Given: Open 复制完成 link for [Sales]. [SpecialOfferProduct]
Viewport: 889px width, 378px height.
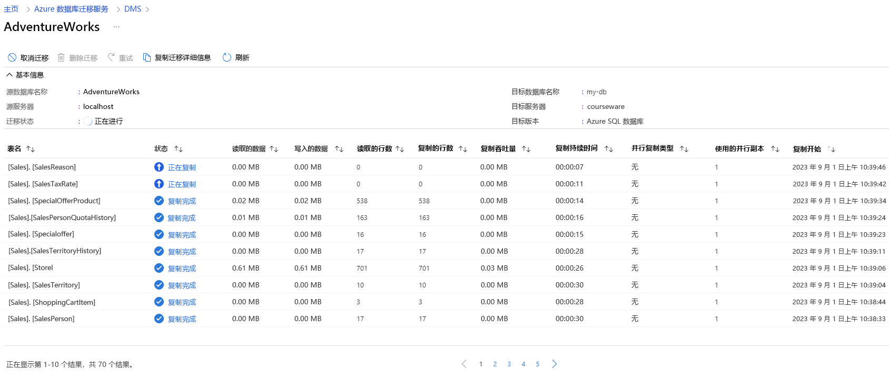Looking at the screenshot, I should click(182, 201).
